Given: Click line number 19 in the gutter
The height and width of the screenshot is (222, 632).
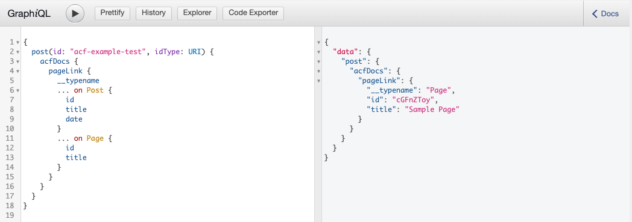Looking at the screenshot, I should point(10,215).
